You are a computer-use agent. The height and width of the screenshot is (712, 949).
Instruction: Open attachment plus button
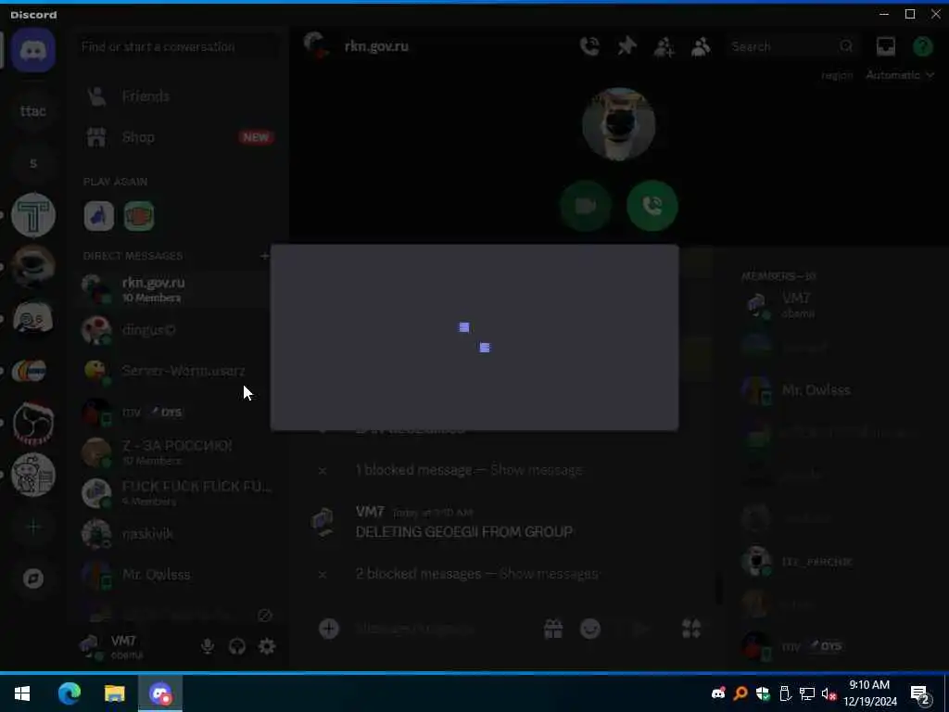329,629
